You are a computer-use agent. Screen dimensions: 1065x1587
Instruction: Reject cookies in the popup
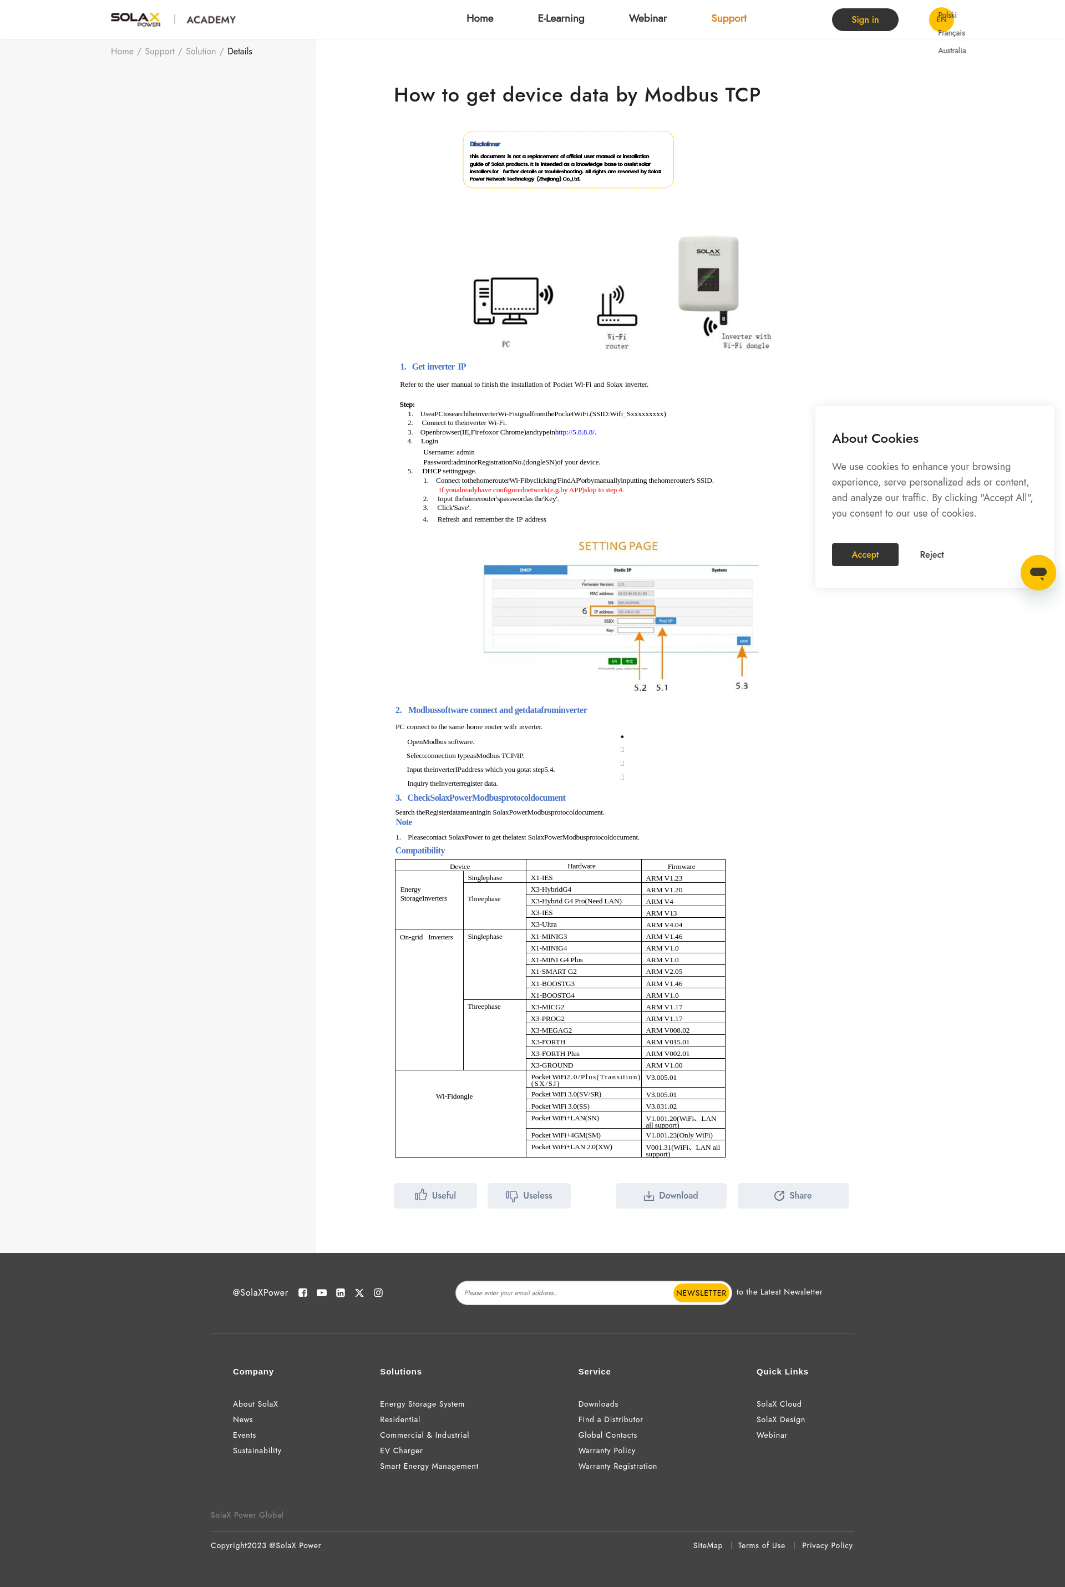click(x=931, y=554)
